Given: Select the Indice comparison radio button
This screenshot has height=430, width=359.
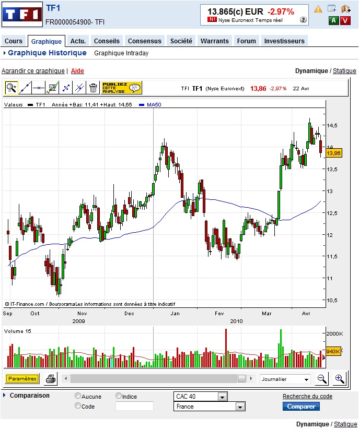Looking at the screenshot, I should click(119, 396).
